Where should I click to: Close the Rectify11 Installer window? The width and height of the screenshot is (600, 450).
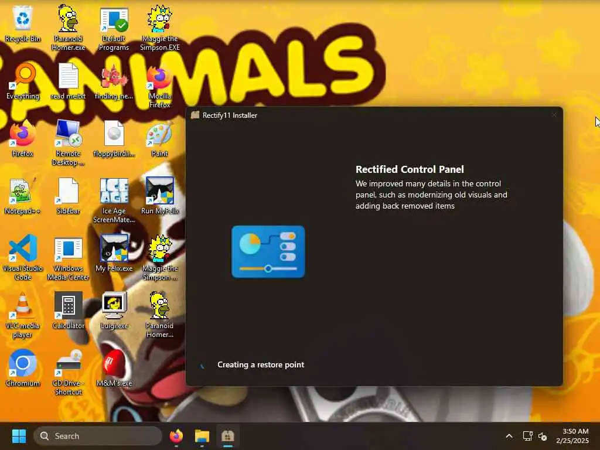[554, 115]
